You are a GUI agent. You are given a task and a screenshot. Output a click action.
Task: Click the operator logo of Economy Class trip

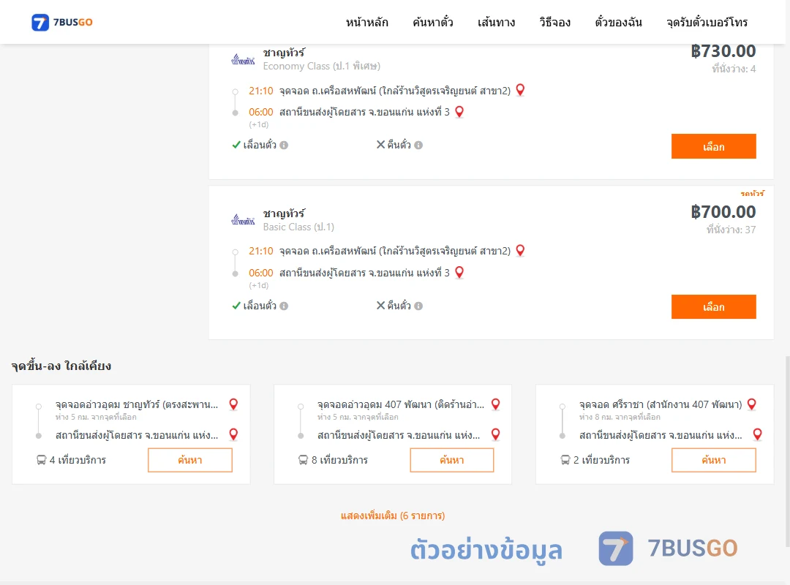click(x=243, y=60)
